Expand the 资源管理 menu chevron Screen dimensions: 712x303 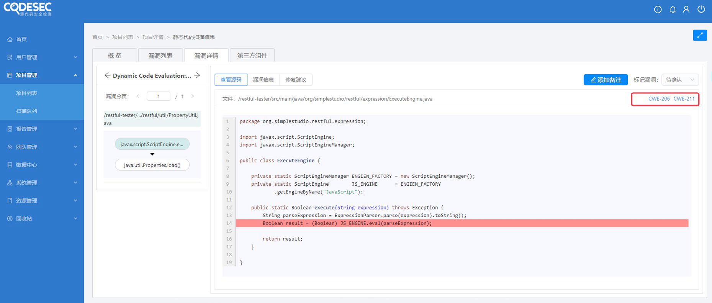click(x=75, y=201)
